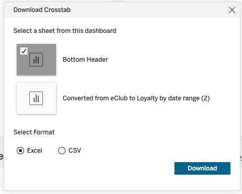Click the Select Format heading
The width and height of the screenshot is (242, 194).
34,132
